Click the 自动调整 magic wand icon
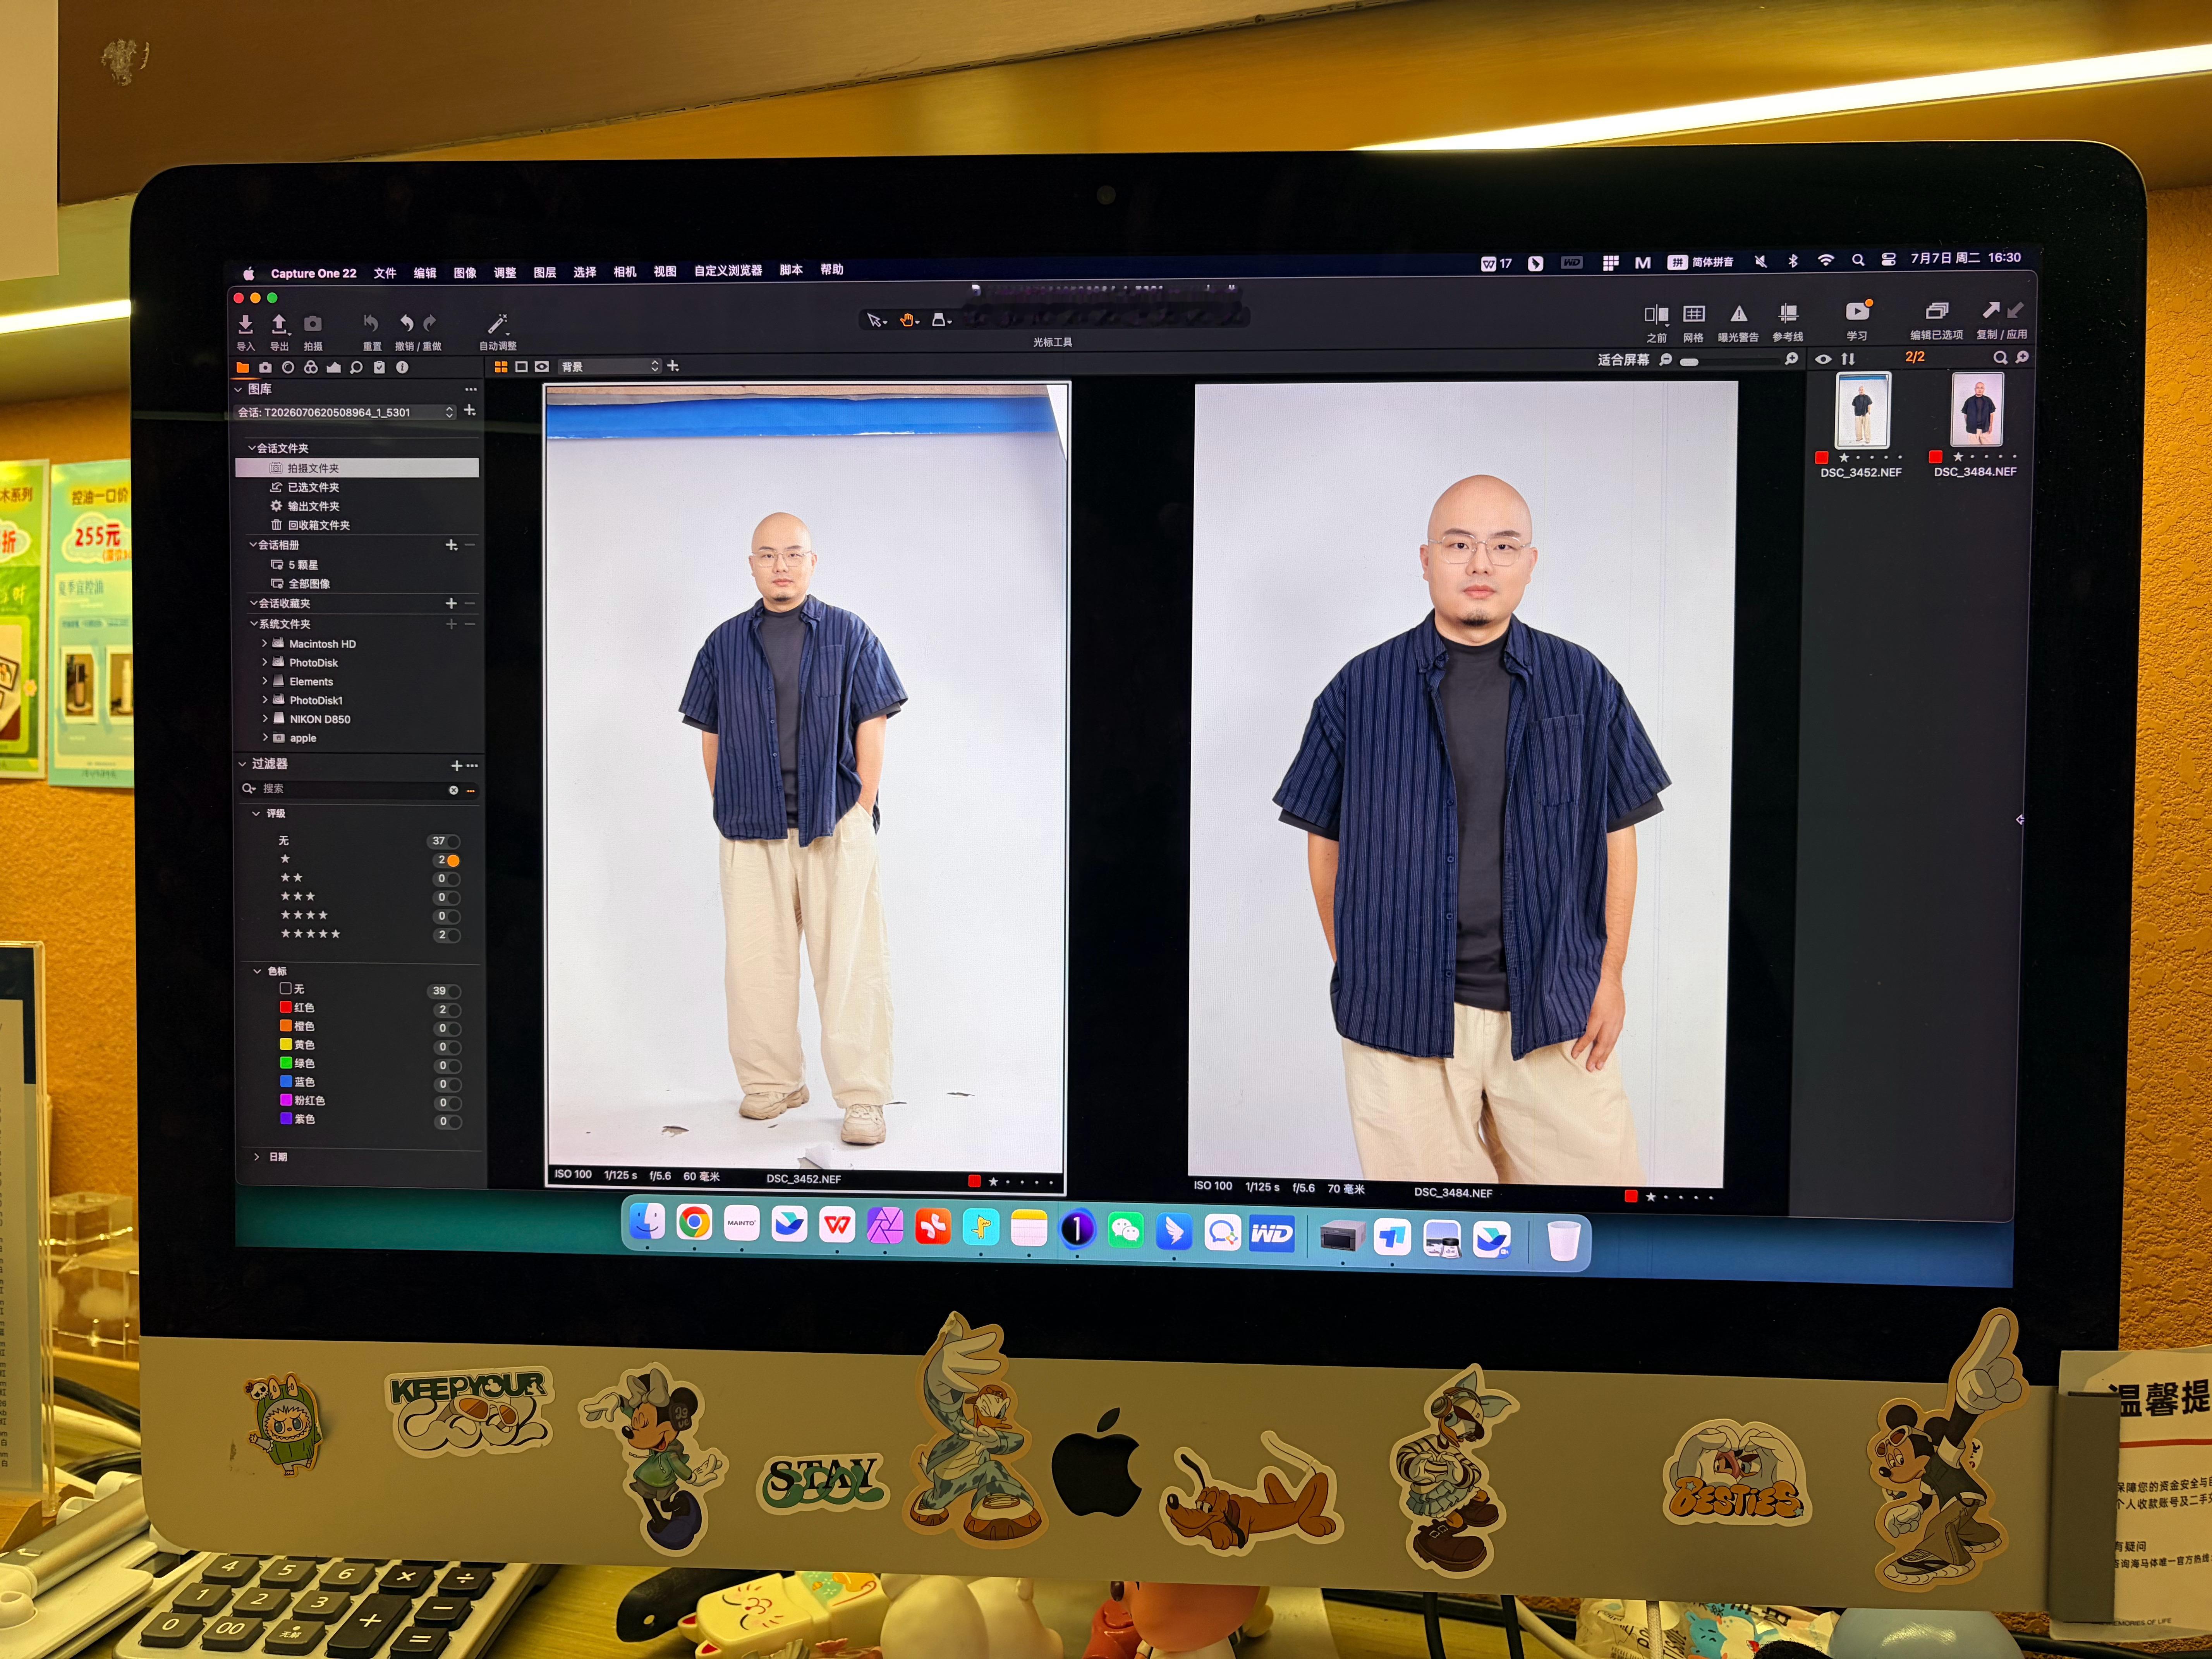2212x1659 pixels. click(497, 324)
